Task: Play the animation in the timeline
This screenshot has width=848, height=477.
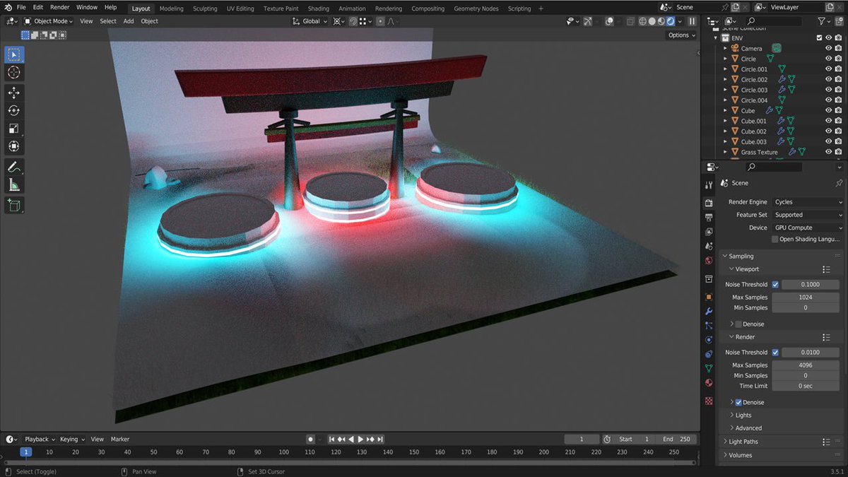Action: [x=360, y=439]
